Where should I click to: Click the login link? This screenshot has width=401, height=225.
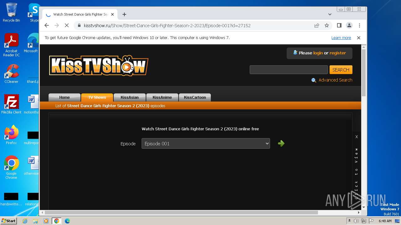[318, 53]
